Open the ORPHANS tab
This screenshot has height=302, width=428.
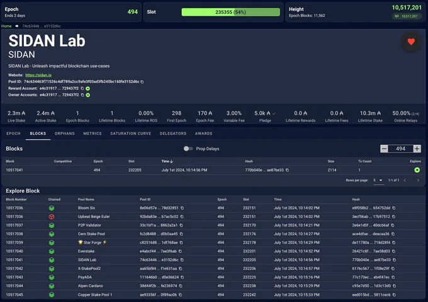(x=64, y=134)
